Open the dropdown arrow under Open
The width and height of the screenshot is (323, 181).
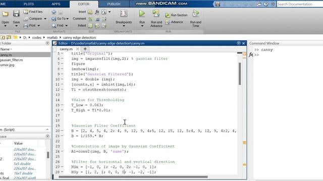5,26
